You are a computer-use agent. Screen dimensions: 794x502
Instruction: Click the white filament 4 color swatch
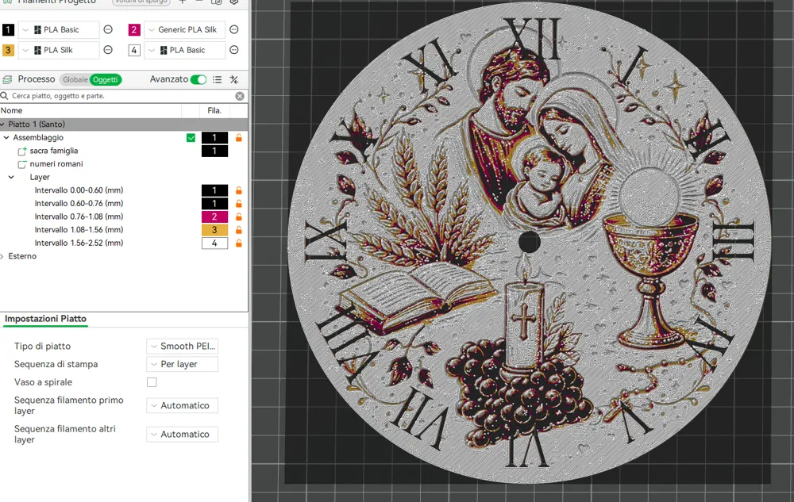[x=134, y=50]
